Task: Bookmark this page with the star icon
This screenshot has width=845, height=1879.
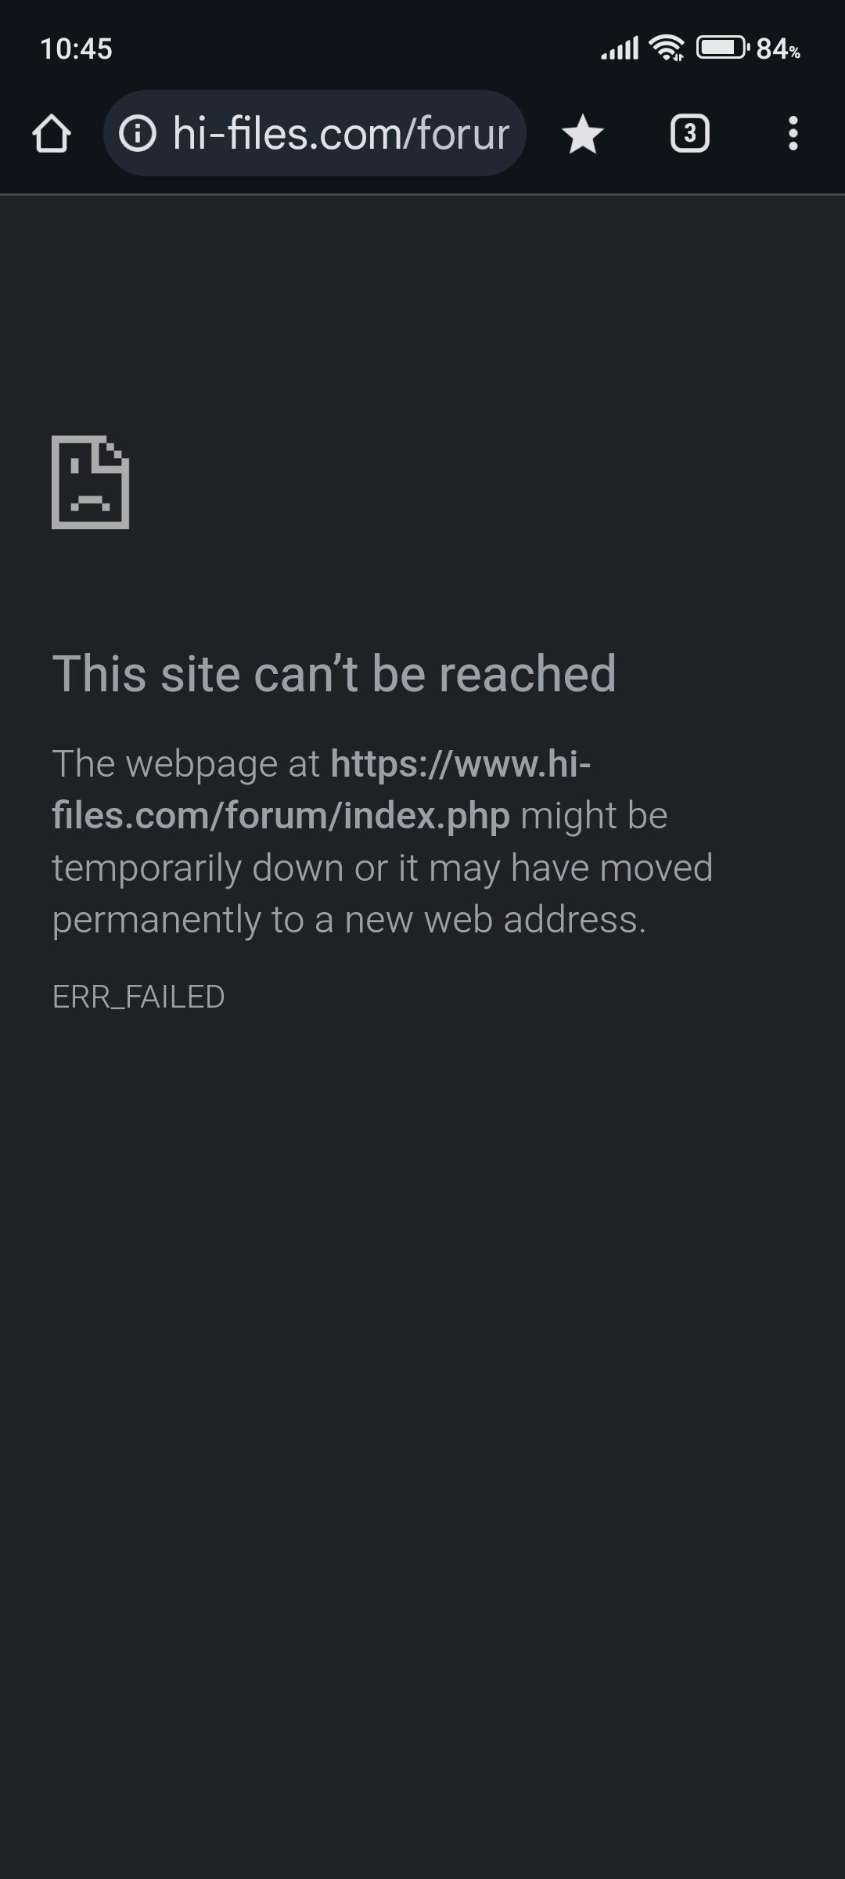Action: point(583,134)
